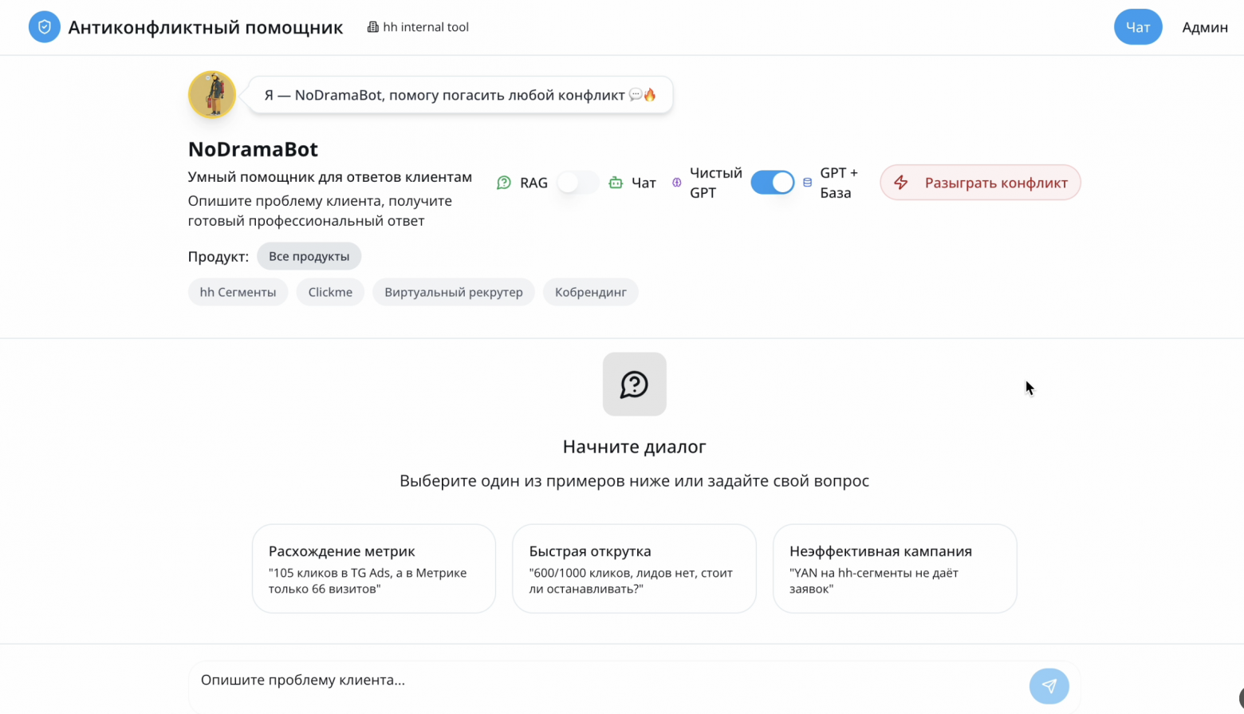Click the large question bubble icon

coord(634,385)
